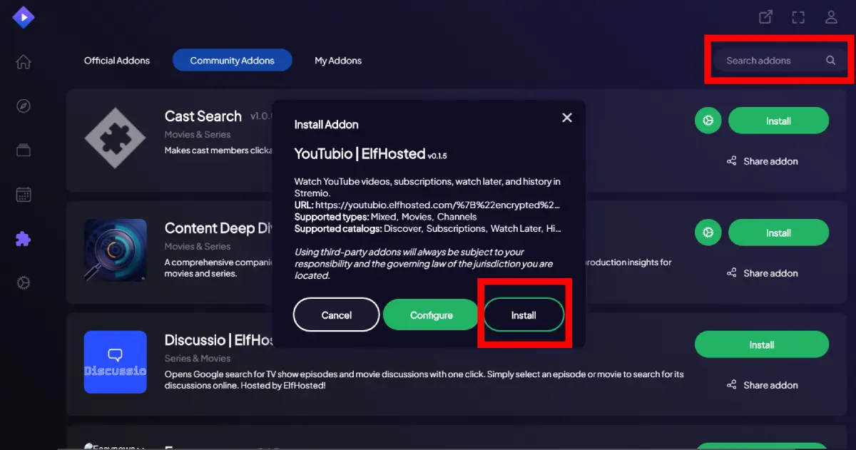Open the Settings gear icon in sidebar
This screenshot has width=856, height=450.
[x=24, y=283]
